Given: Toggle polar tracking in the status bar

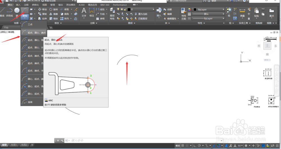Looking at the screenshot, I should [199, 146].
